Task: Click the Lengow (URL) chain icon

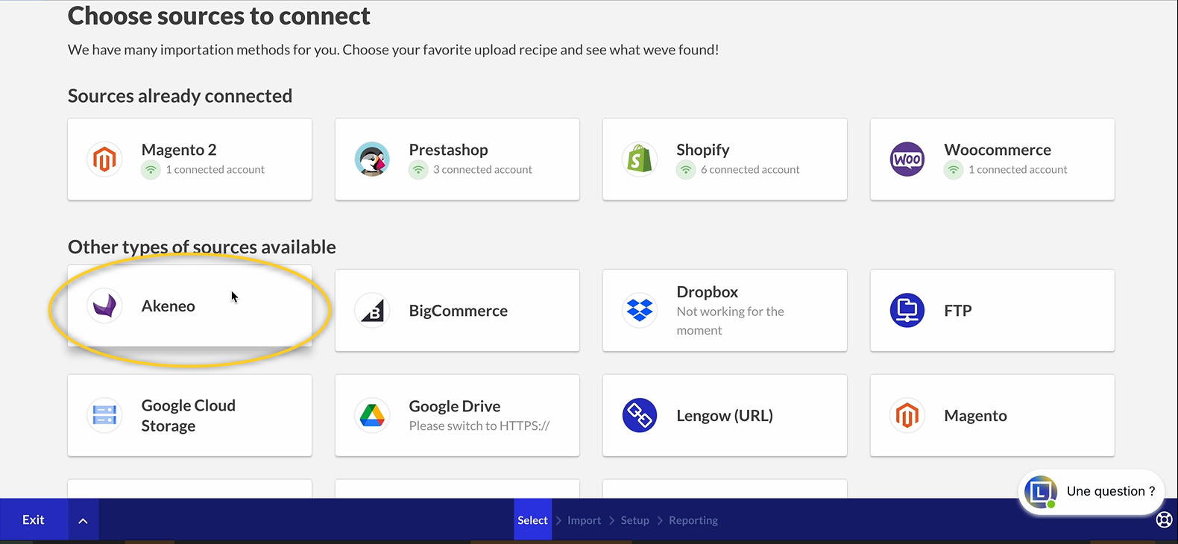Action: pos(640,415)
